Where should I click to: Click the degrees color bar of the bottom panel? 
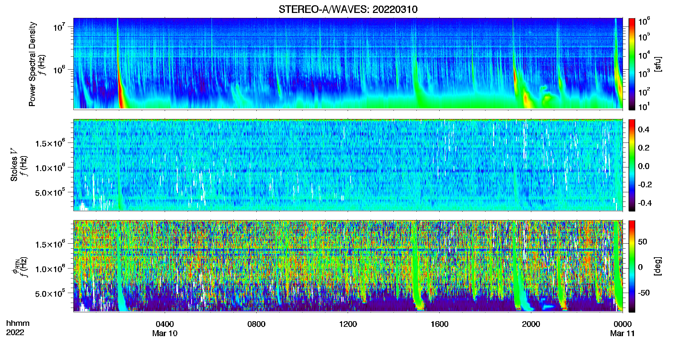[632, 266]
